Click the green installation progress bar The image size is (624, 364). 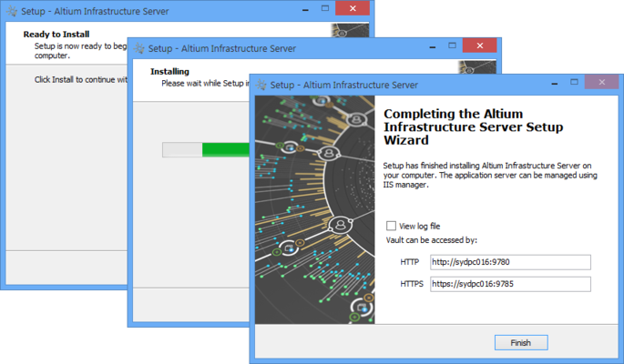tap(225, 150)
